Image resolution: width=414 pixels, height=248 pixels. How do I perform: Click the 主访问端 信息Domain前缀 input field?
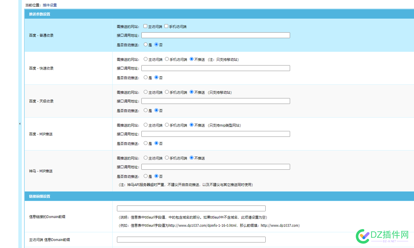[x=191, y=240]
